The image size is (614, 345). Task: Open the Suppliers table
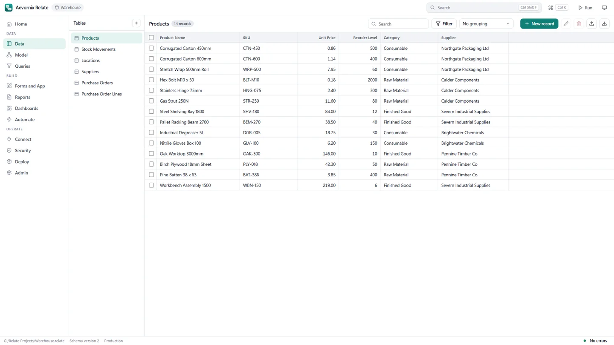click(x=107, y=72)
